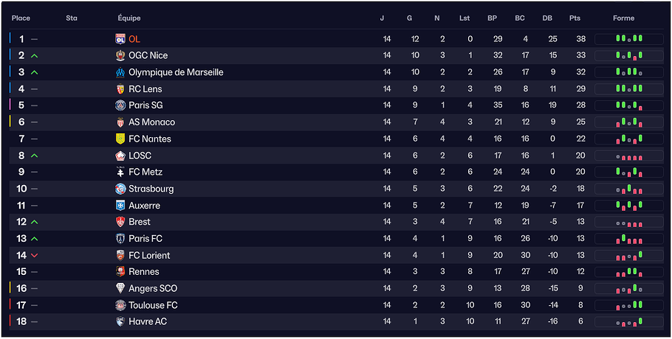Click OL's recent form bar chart
The image size is (672, 339).
(x=628, y=39)
